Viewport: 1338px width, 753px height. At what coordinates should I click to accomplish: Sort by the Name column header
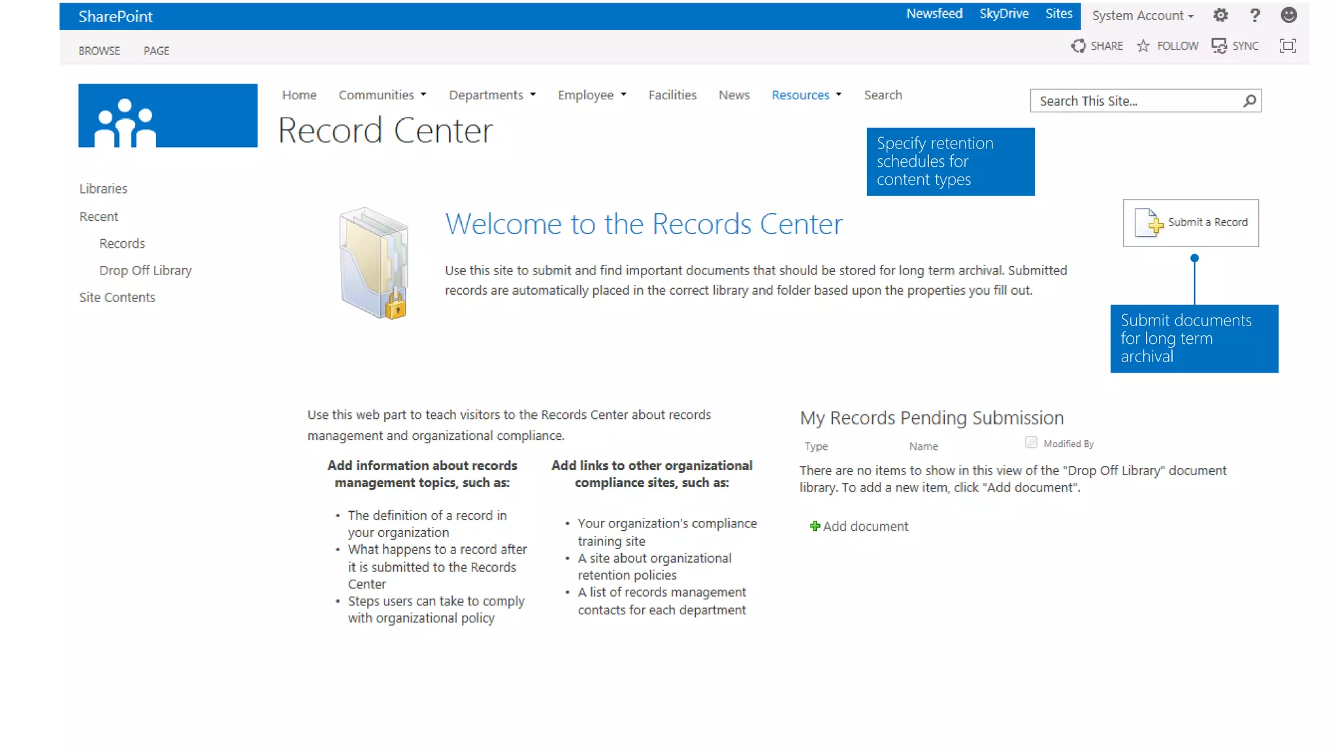[923, 446]
